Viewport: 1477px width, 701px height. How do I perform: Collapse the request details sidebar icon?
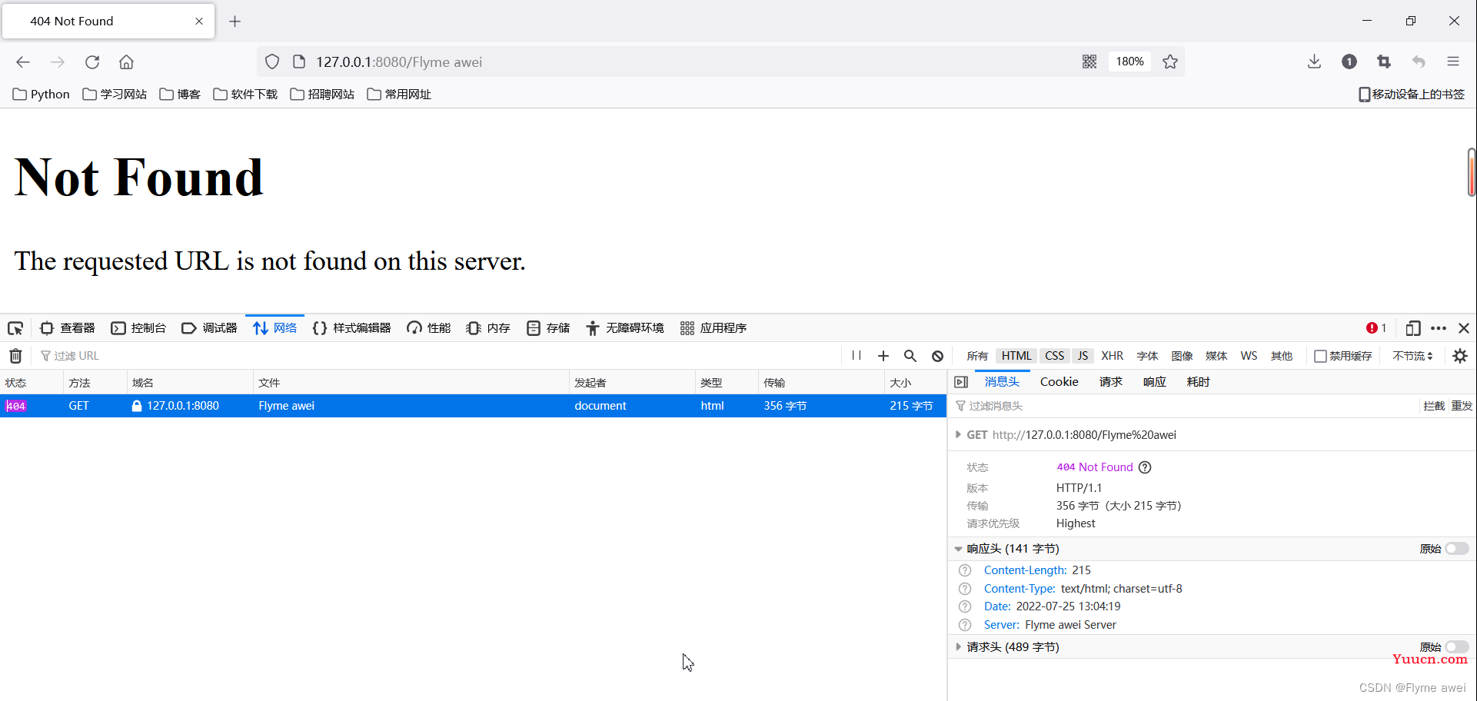(x=961, y=382)
